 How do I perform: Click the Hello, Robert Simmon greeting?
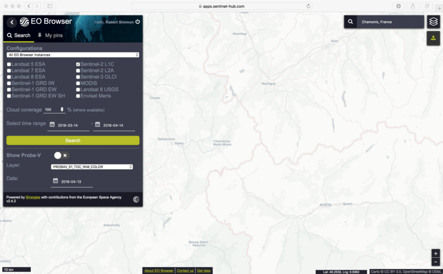(114, 22)
